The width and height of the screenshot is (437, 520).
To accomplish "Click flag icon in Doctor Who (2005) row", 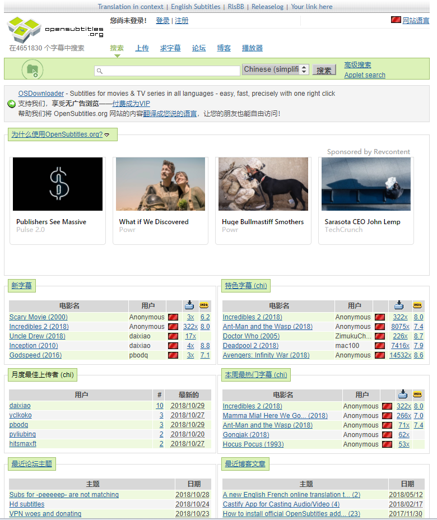I will (x=380, y=336).
